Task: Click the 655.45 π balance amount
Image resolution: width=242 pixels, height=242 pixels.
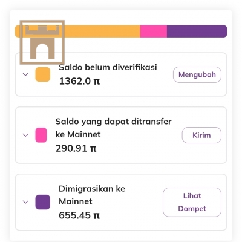Action: [x=79, y=215]
